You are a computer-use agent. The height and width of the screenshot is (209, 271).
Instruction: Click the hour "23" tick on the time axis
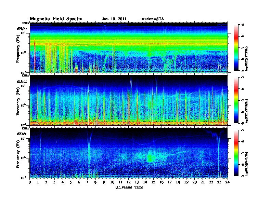(219, 182)
